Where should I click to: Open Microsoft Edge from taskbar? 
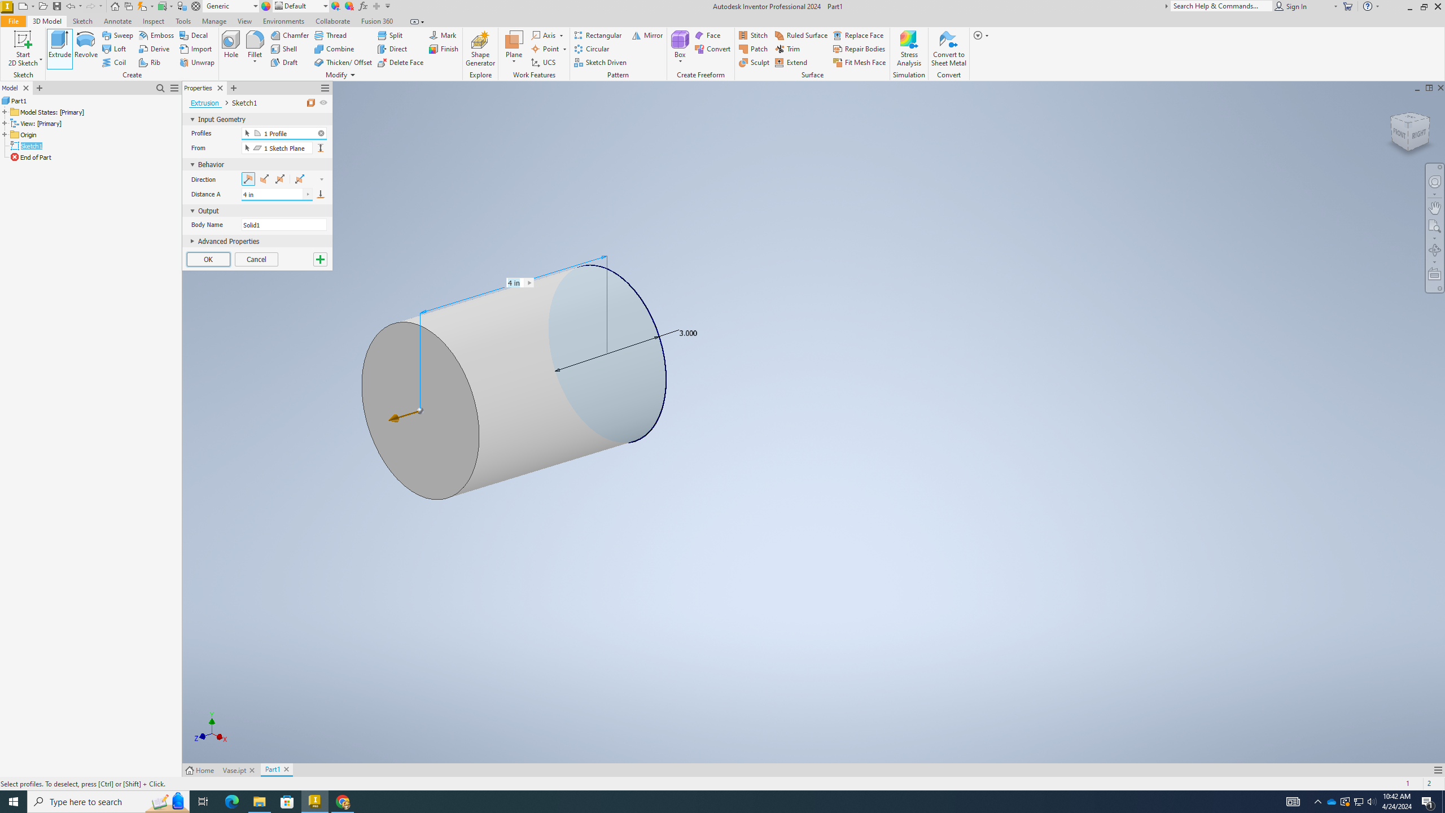click(x=232, y=802)
